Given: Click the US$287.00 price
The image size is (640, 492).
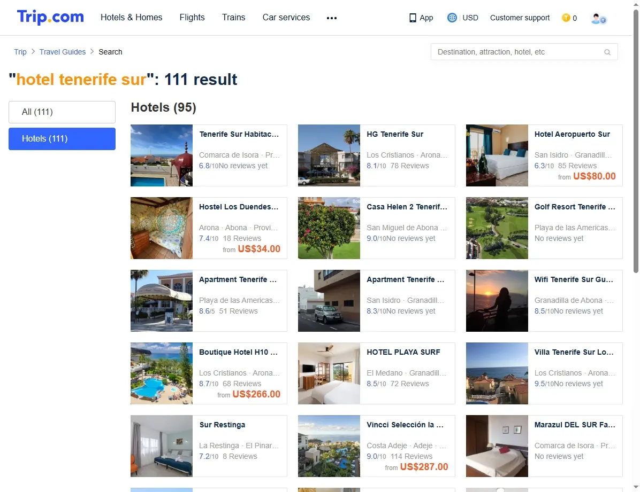Looking at the screenshot, I should click(424, 467).
